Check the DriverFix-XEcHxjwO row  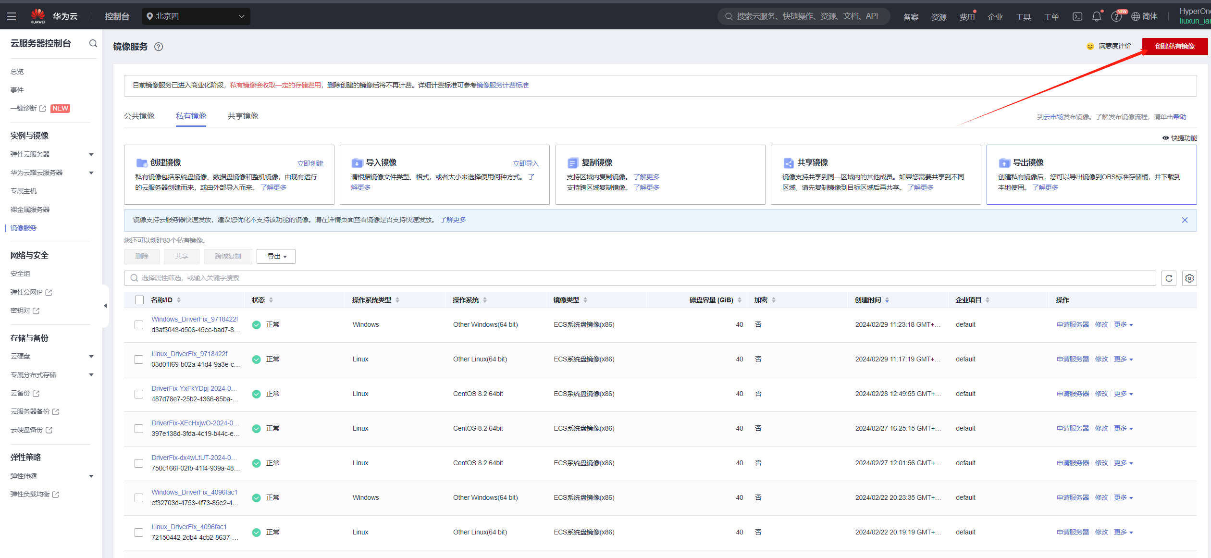tap(139, 429)
